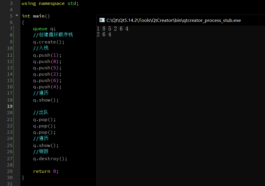
Task: Click the 'q.push(1);' line
Action: [x=47, y=55]
